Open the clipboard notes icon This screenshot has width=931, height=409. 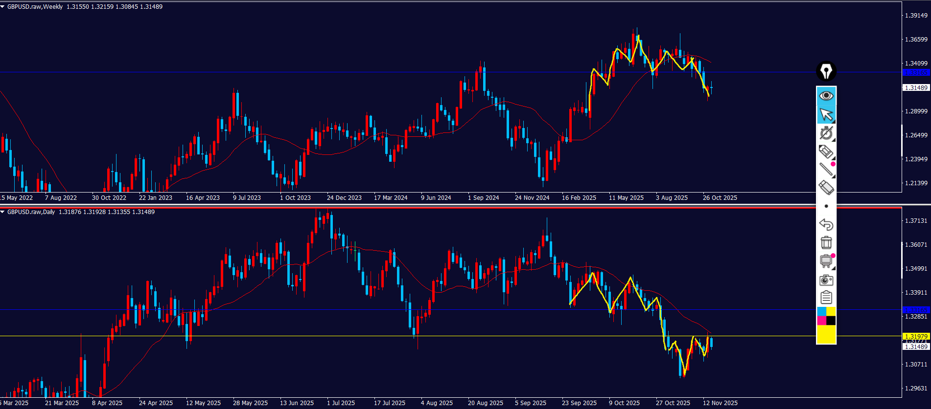[826, 298]
